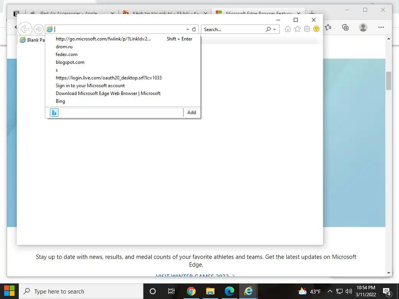
Task: Select drom.ru from the suggestions
Action: tap(123, 47)
